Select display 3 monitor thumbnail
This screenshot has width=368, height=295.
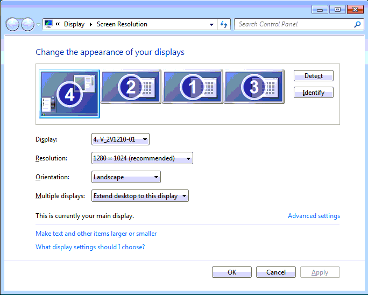(x=254, y=87)
